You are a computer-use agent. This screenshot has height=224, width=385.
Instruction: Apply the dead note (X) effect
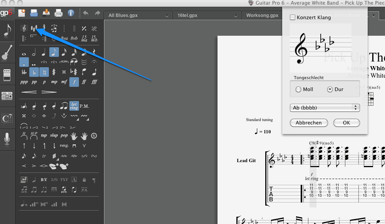[24, 116]
